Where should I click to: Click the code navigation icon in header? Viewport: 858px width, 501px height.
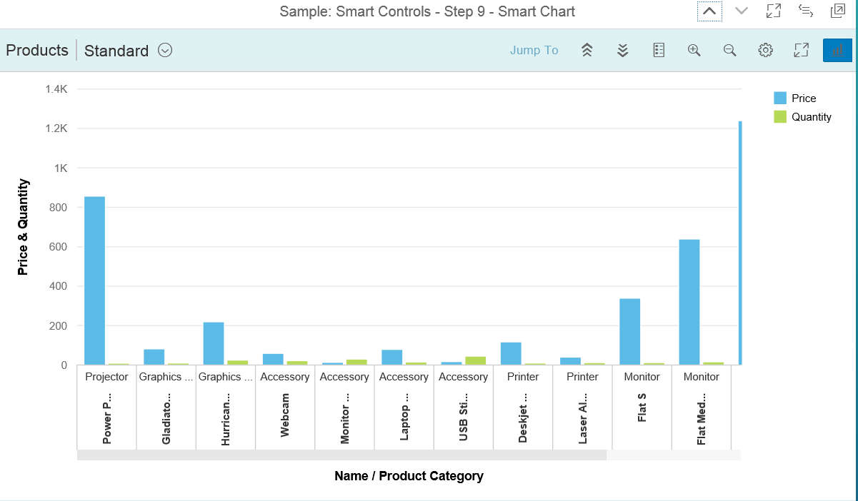(805, 11)
